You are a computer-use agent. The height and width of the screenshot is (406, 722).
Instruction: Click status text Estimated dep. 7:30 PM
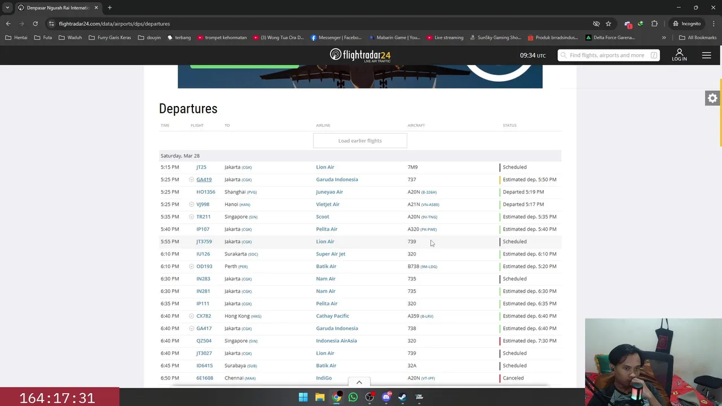click(x=530, y=341)
